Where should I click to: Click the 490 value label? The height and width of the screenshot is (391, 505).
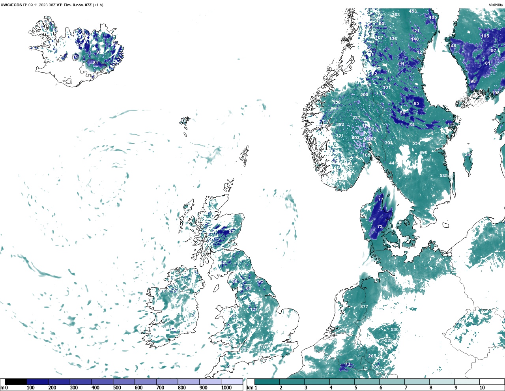423,152
